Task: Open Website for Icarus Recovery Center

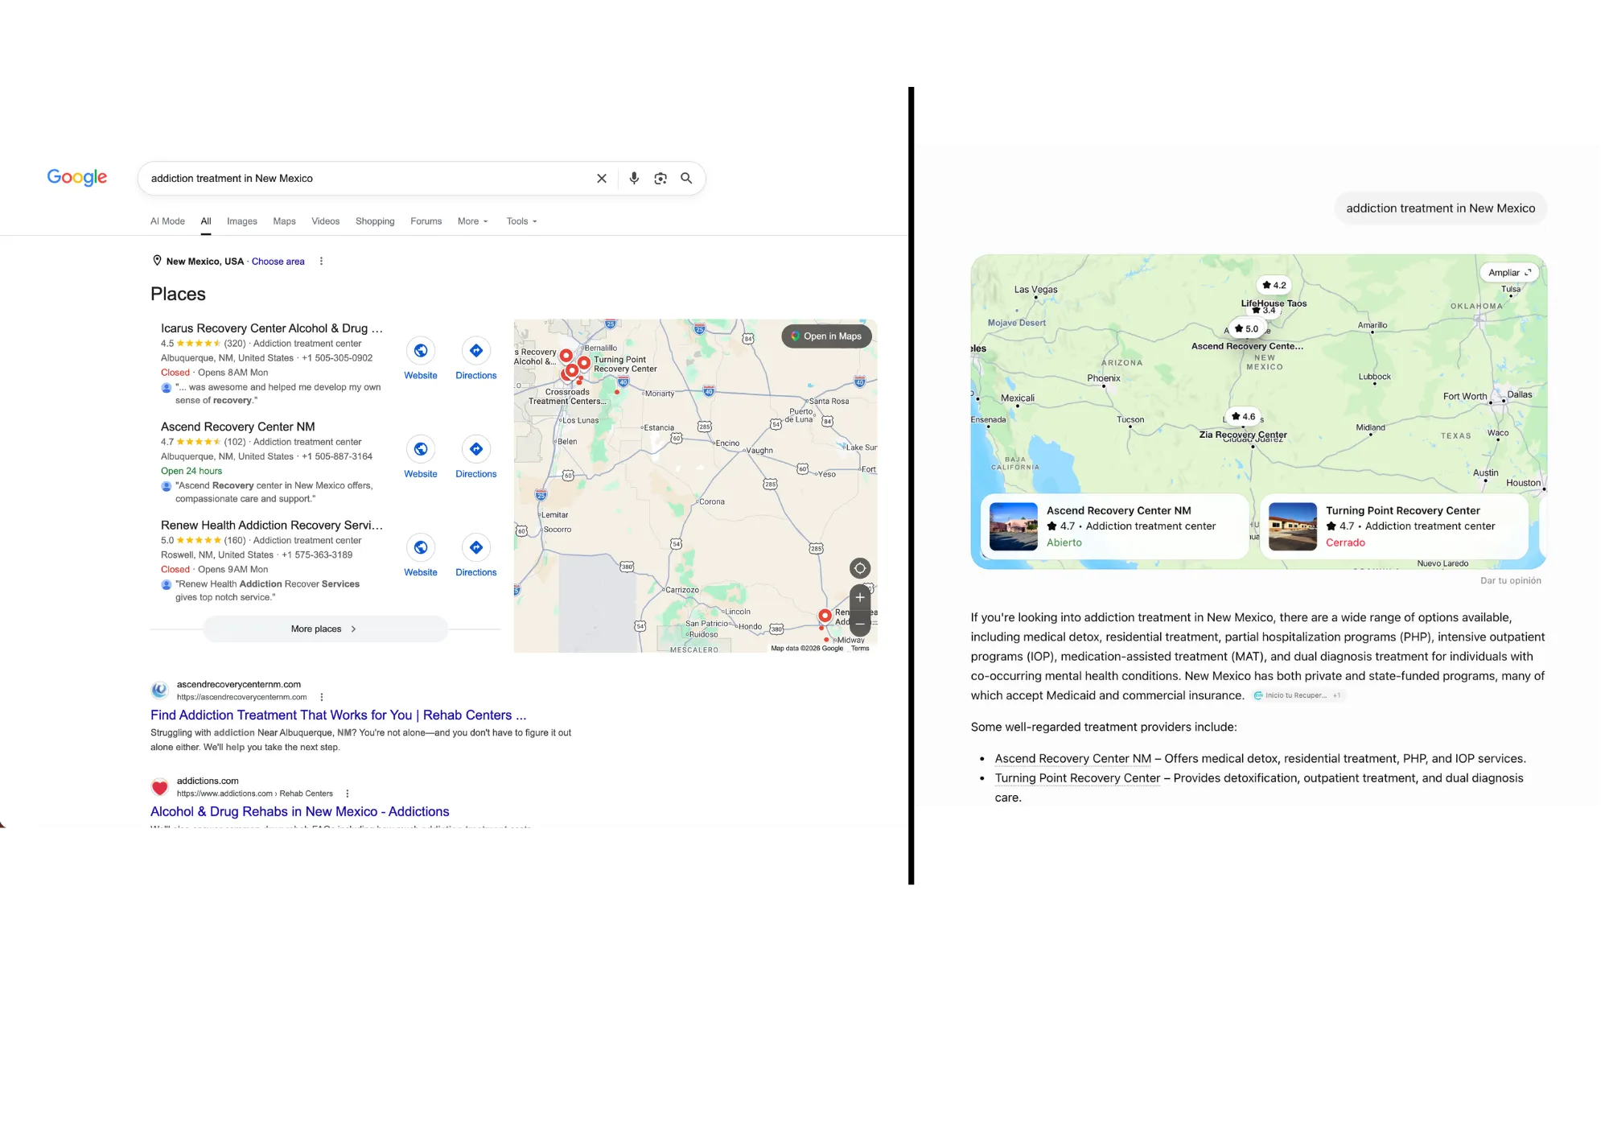Action: (421, 359)
